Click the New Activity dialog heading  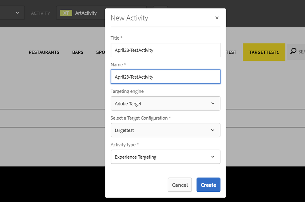(x=129, y=18)
